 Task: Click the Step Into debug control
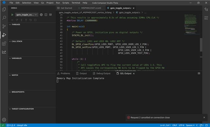pyautogui.click(x=21, y=20)
